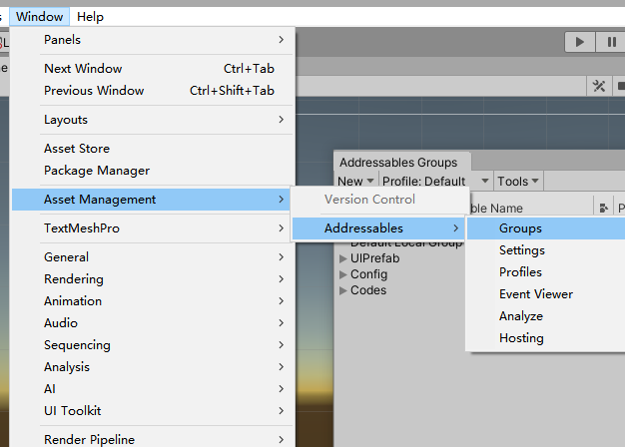Open the Window menu

point(40,17)
